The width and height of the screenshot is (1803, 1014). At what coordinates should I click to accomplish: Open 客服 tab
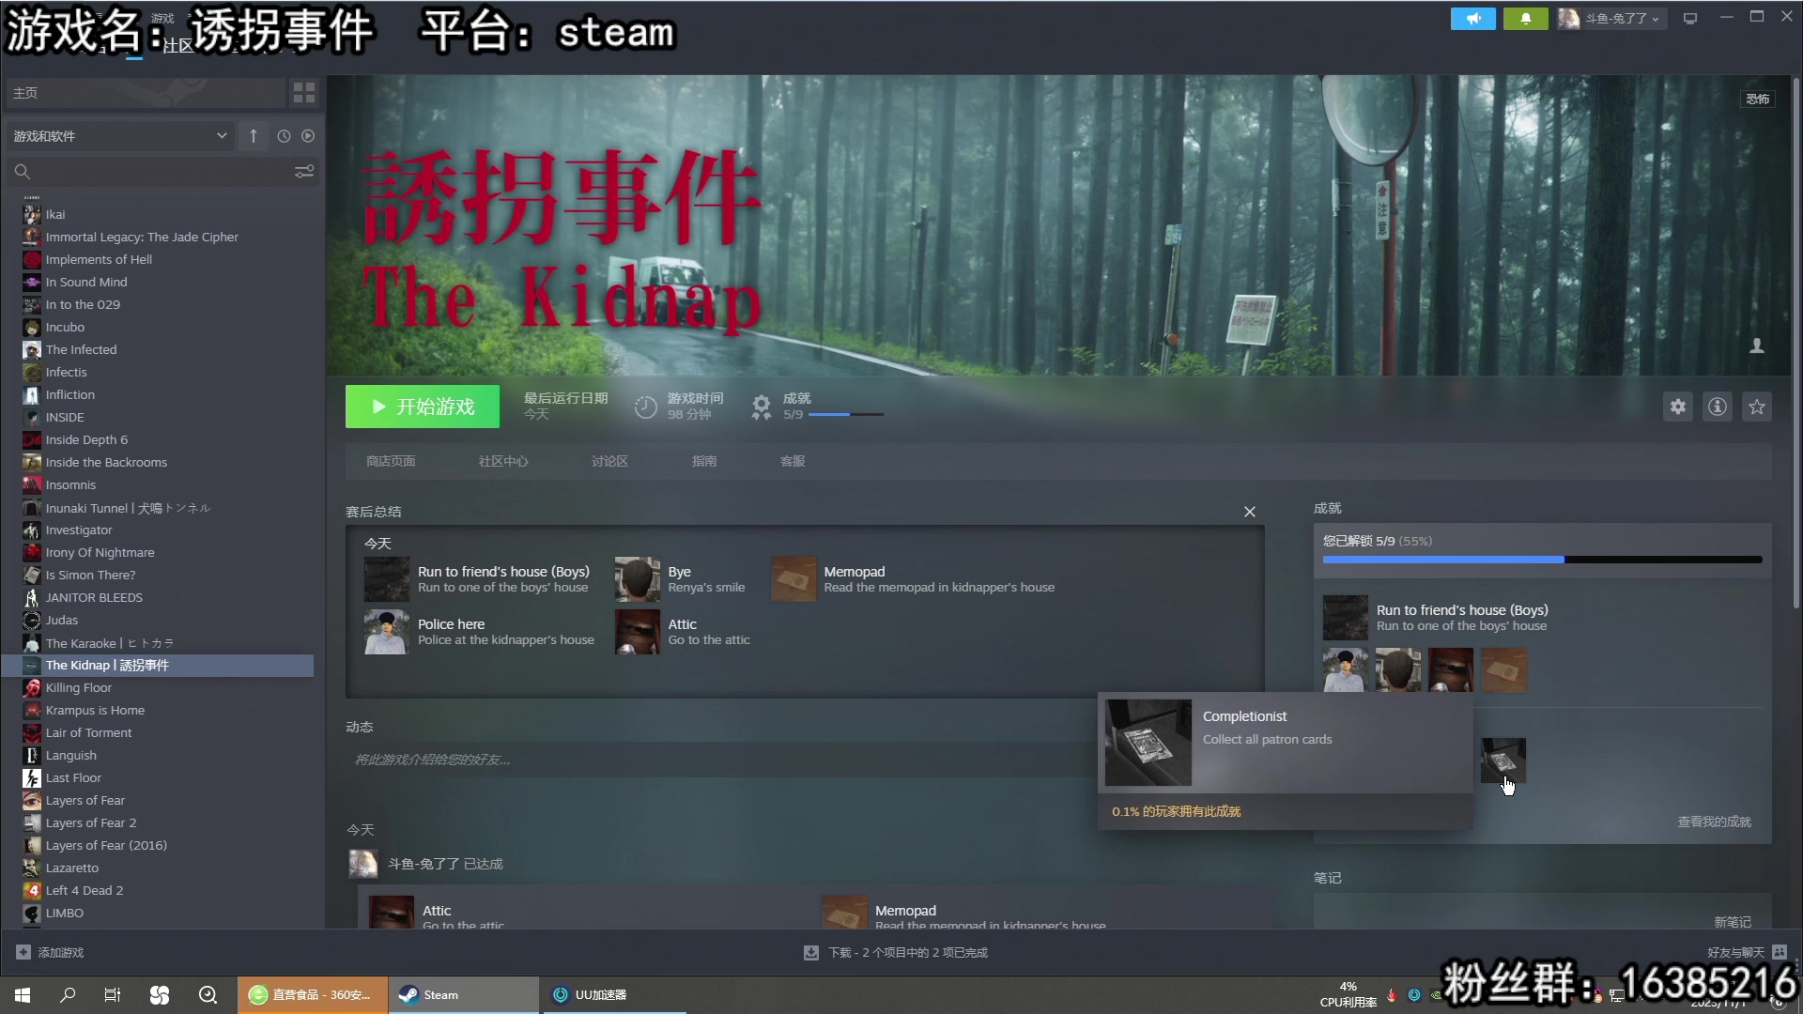tap(793, 461)
